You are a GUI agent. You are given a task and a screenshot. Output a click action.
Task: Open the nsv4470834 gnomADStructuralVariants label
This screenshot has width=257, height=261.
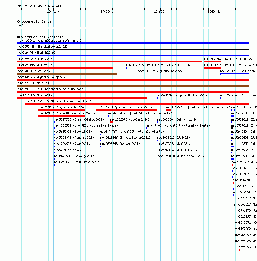tap(178, 126)
